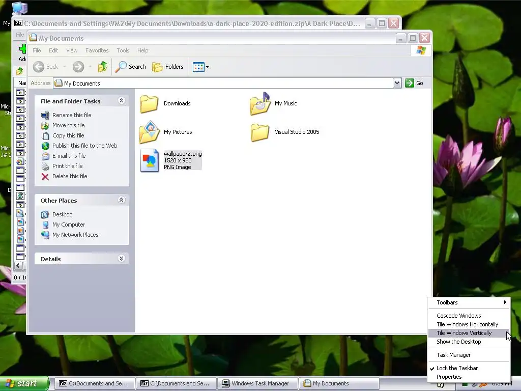Choose Tile Windows Horizontally
This screenshot has height=391, width=521.
pos(469,324)
